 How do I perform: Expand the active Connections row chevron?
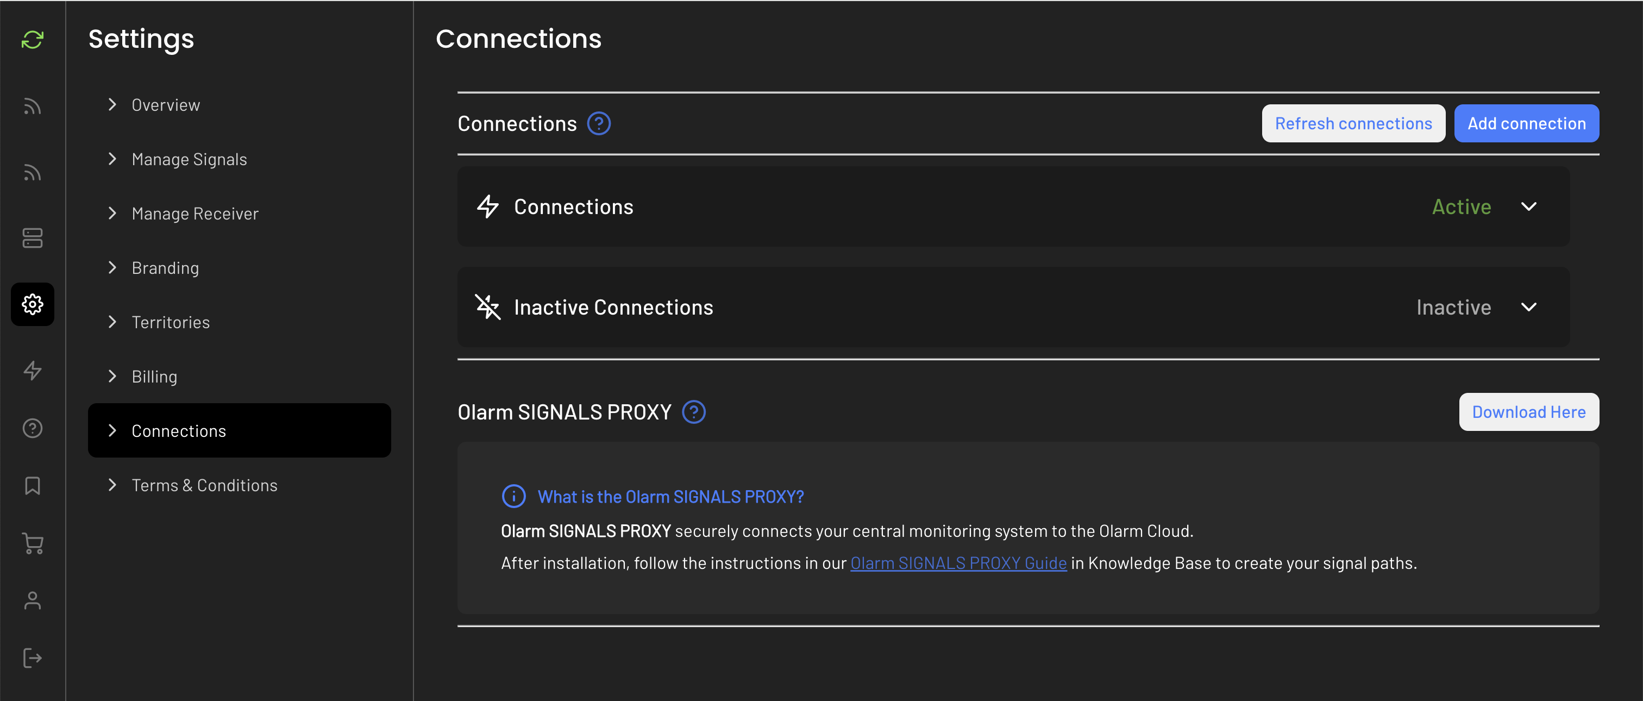(1529, 206)
